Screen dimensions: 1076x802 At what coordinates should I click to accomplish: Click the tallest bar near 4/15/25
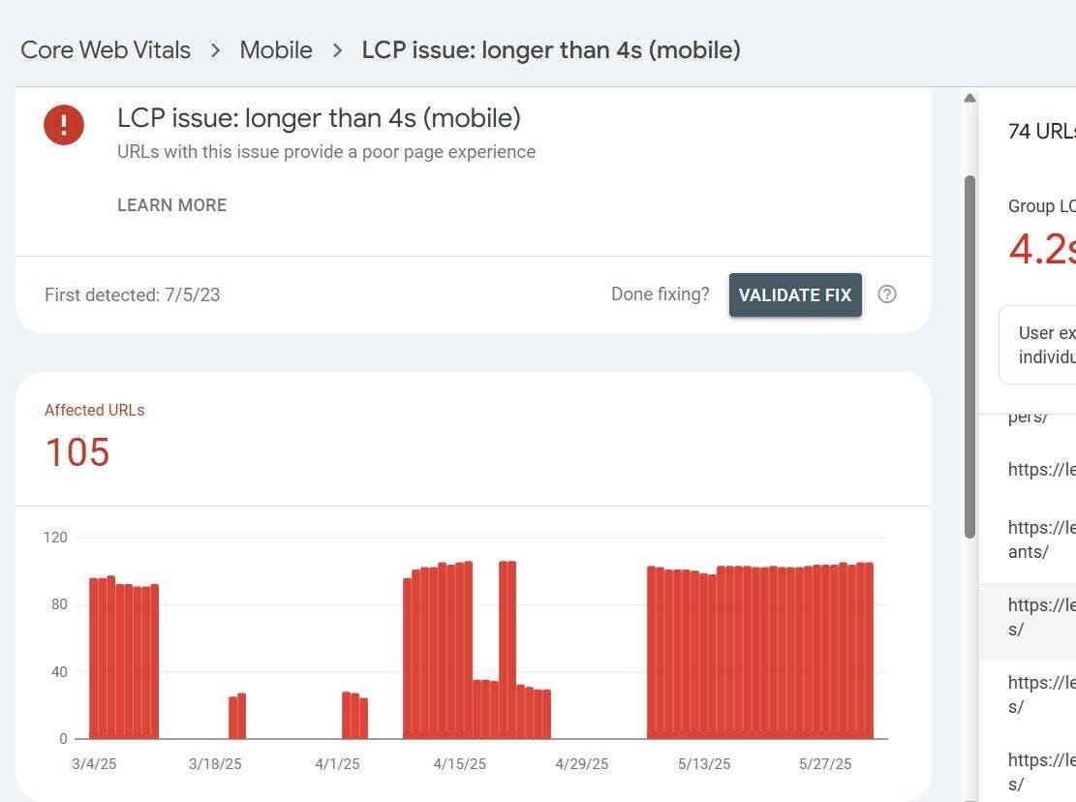pyautogui.click(x=468, y=649)
